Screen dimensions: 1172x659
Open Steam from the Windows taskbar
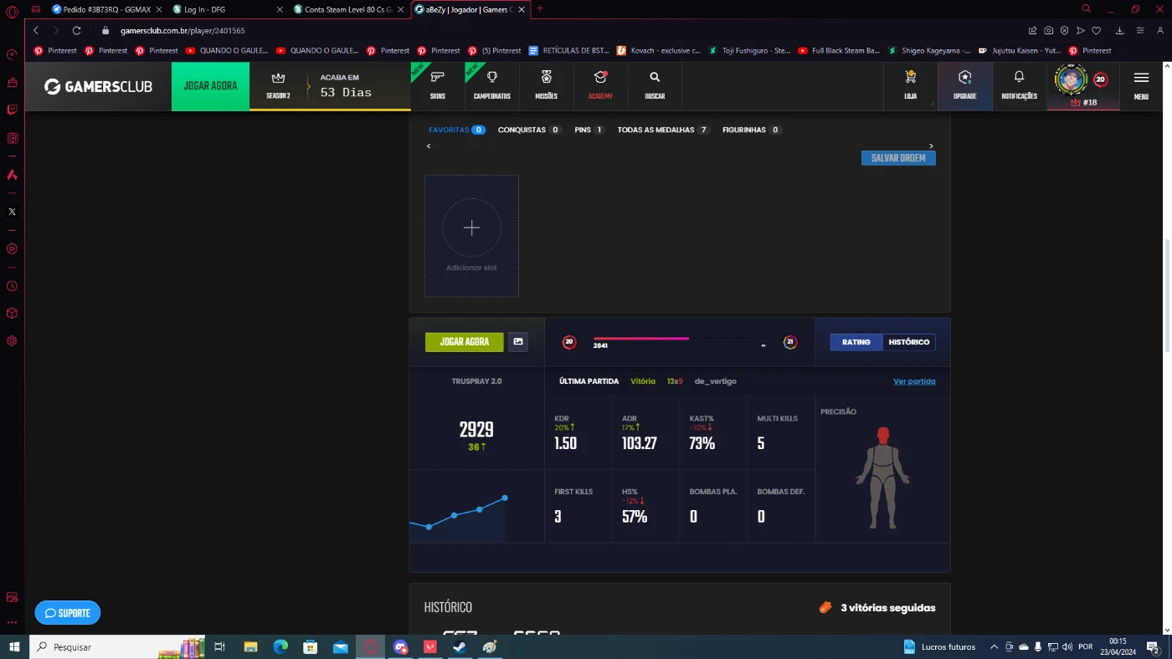click(x=460, y=647)
